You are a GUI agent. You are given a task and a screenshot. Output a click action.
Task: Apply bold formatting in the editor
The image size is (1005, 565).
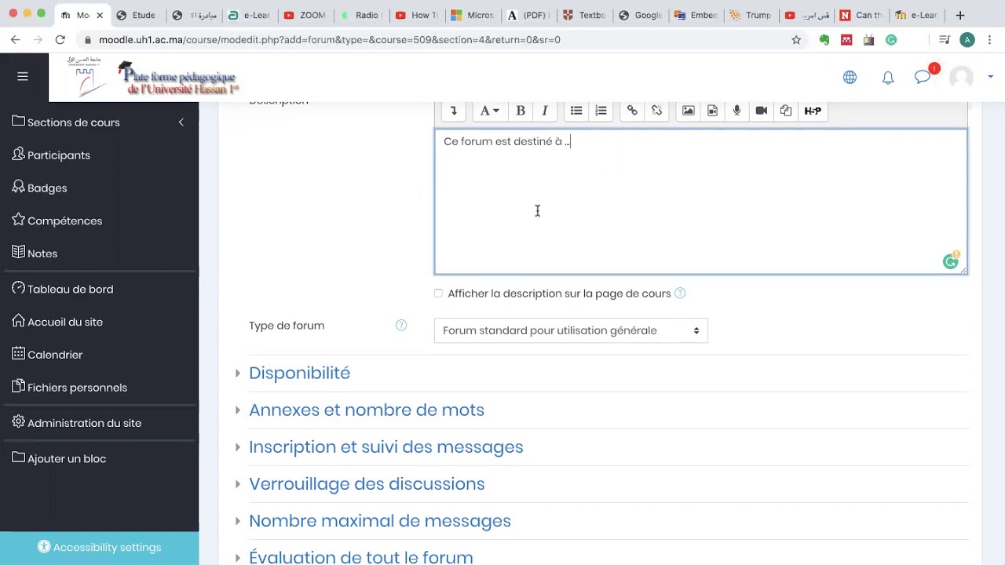(520, 111)
